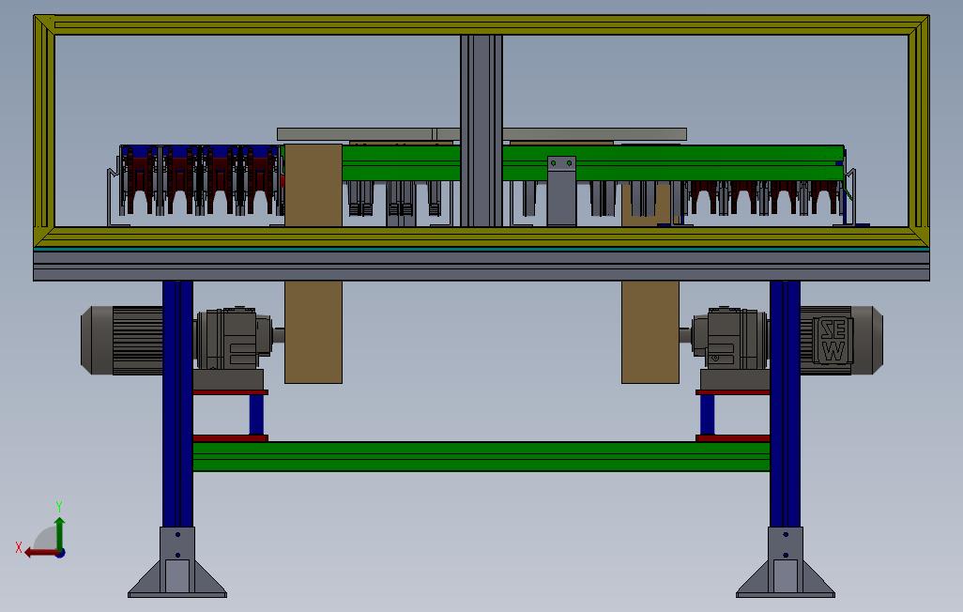Select the SEW logo plate on the right motor
This screenshot has height=612, width=963.
[x=833, y=340]
